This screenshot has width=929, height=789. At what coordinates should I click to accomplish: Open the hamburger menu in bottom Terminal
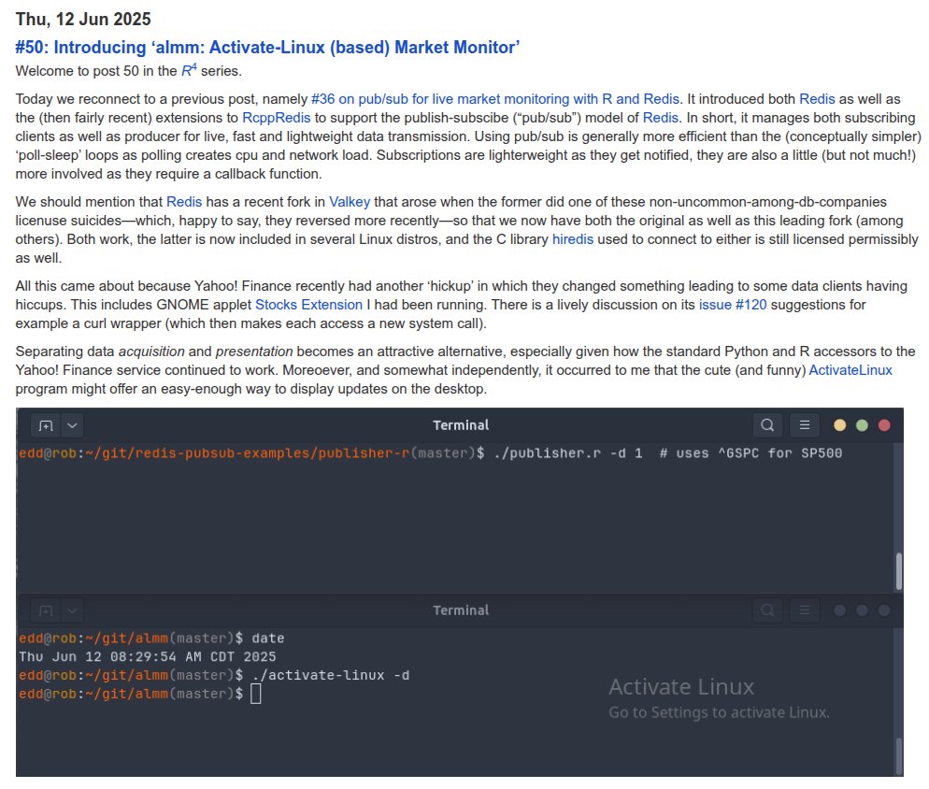(805, 610)
